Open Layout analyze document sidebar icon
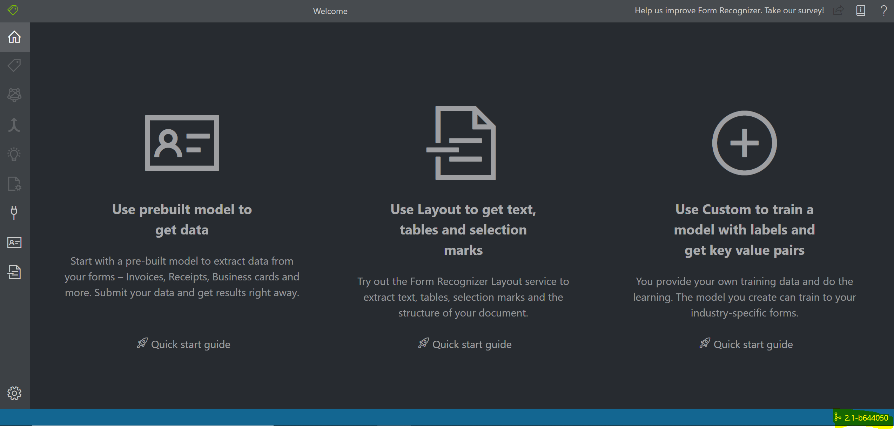 click(x=14, y=272)
